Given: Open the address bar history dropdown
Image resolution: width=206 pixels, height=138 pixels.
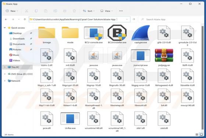Looking at the screenshot, I should tap(127, 19).
